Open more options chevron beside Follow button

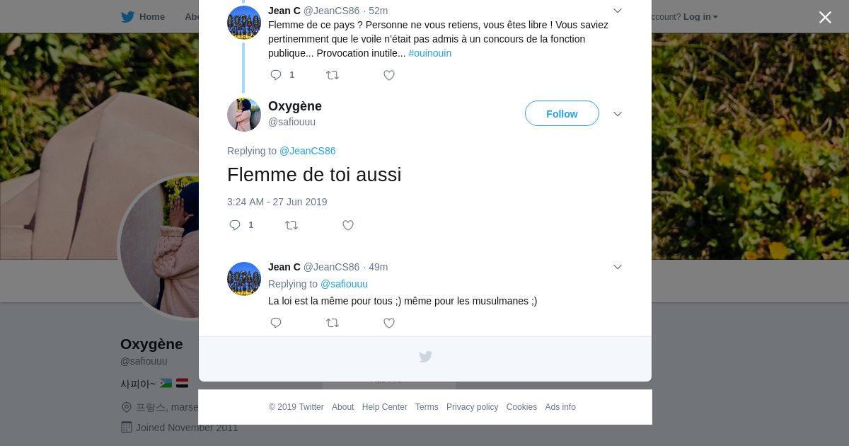point(618,114)
